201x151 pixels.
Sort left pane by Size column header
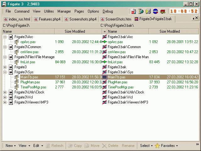coord(63,31)
